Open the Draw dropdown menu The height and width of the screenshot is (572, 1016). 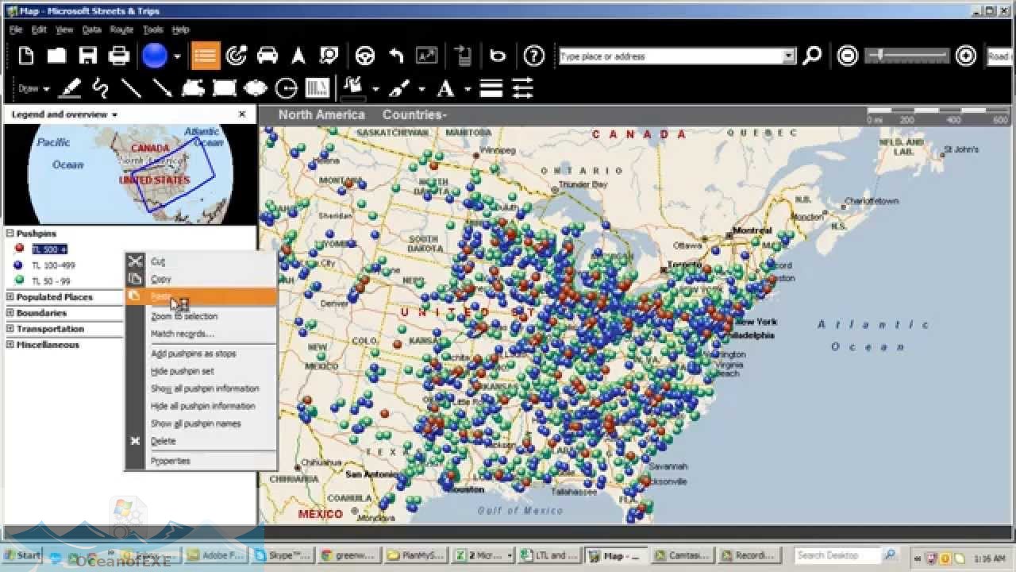pos(34,89)
